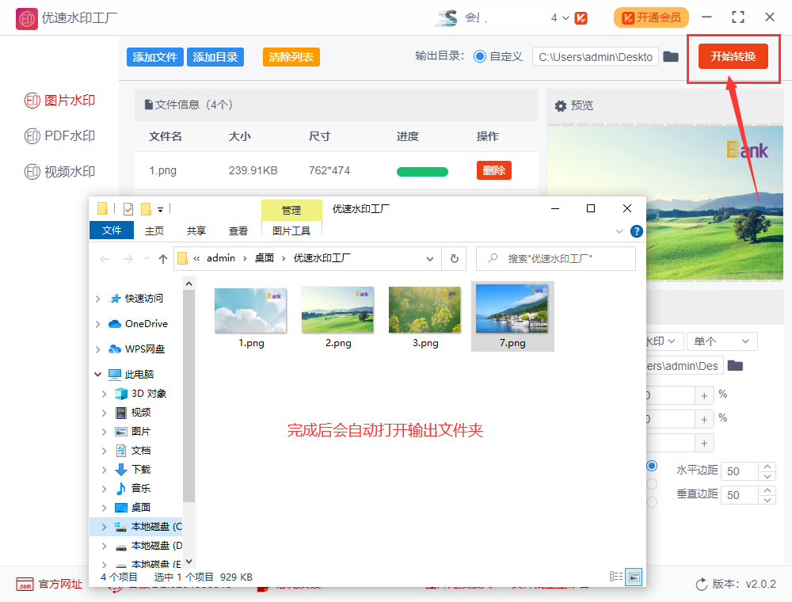Select the radio next to 水平边距

click(652, 466)
